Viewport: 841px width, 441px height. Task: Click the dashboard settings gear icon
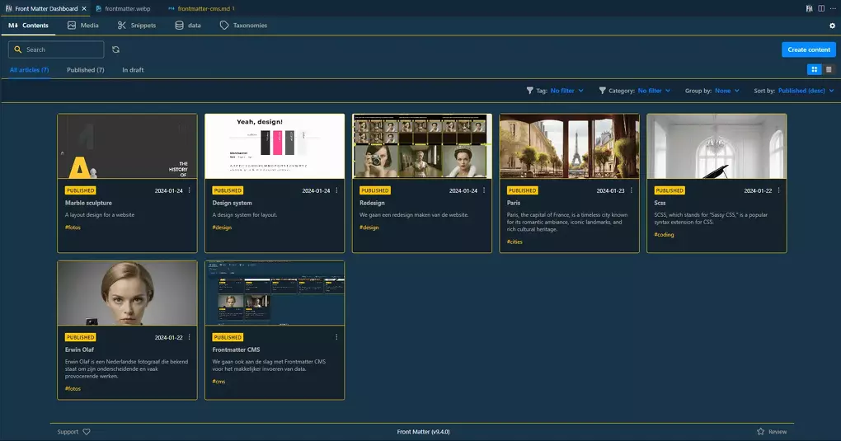(833, 26)
